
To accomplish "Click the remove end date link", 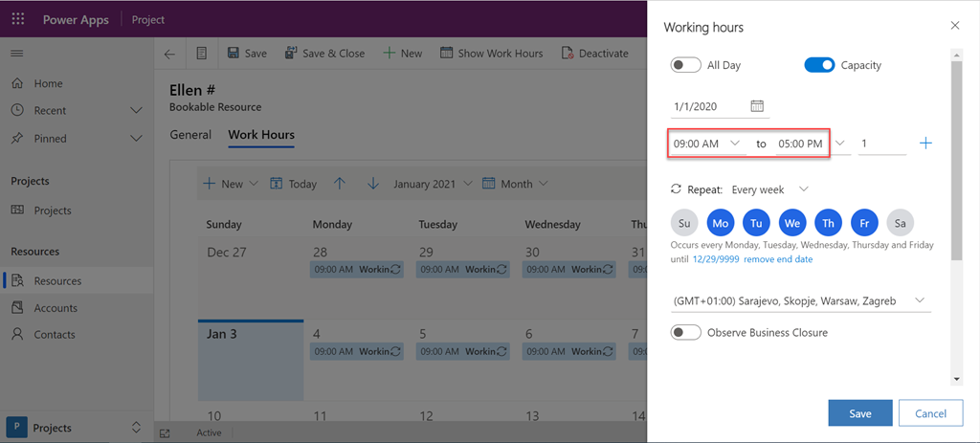I will 778,259.
